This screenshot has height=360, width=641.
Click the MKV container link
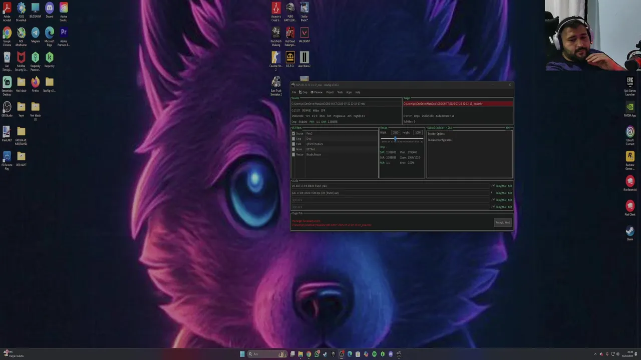508,128
